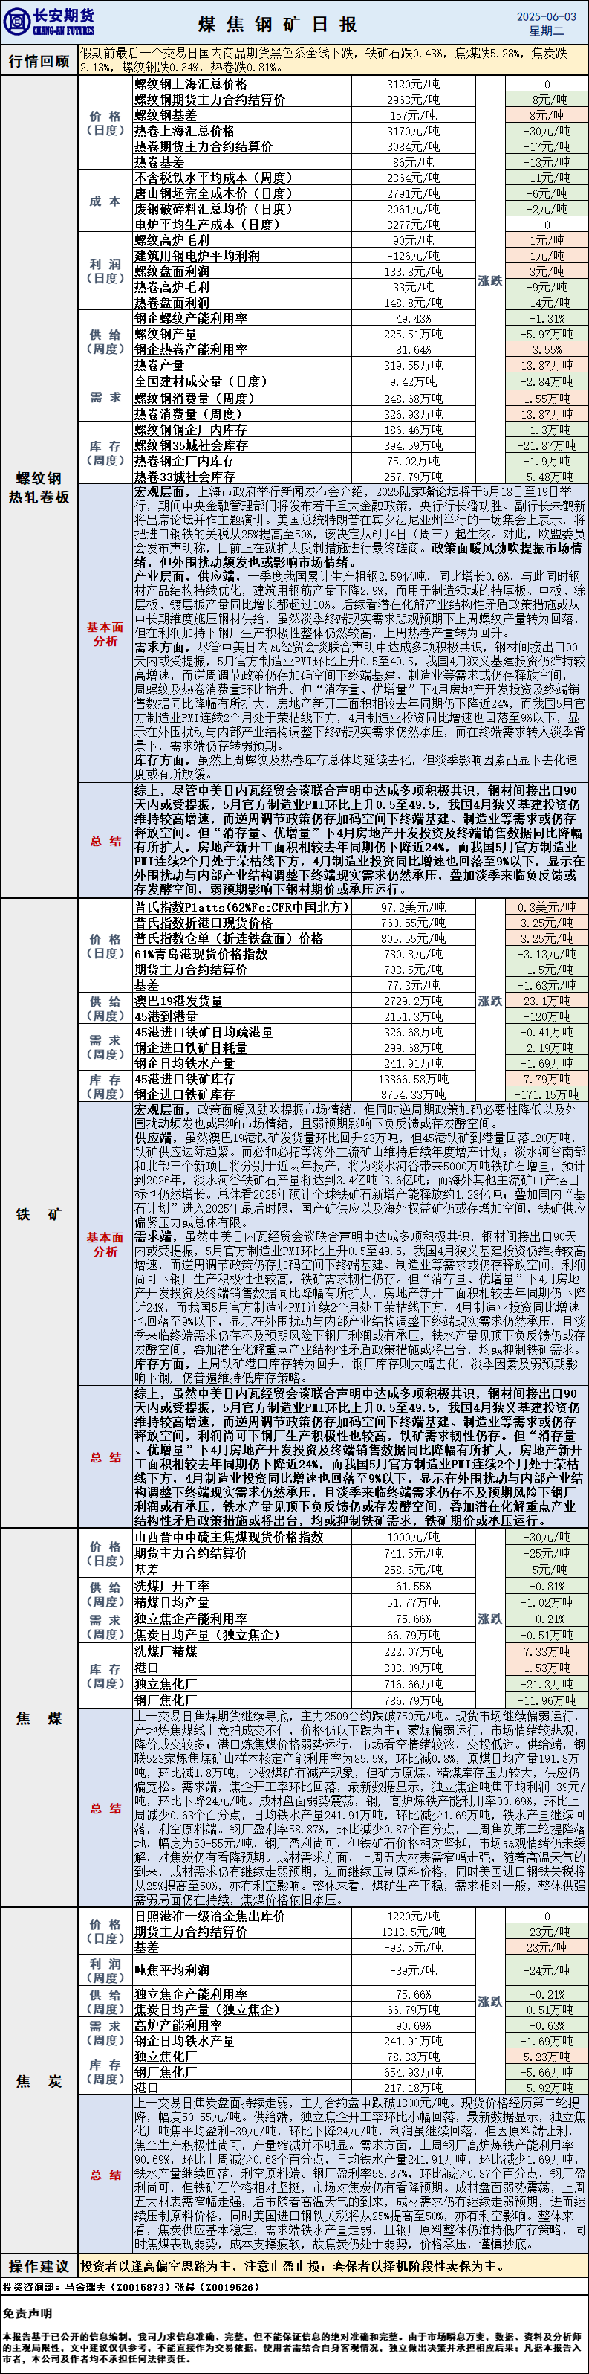Select the value 81.64%
This screenshot has height=2374, width=589.
(413, 350)
